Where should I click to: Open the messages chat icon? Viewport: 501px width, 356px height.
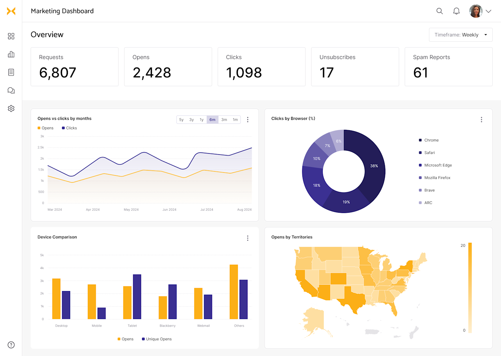11,90
